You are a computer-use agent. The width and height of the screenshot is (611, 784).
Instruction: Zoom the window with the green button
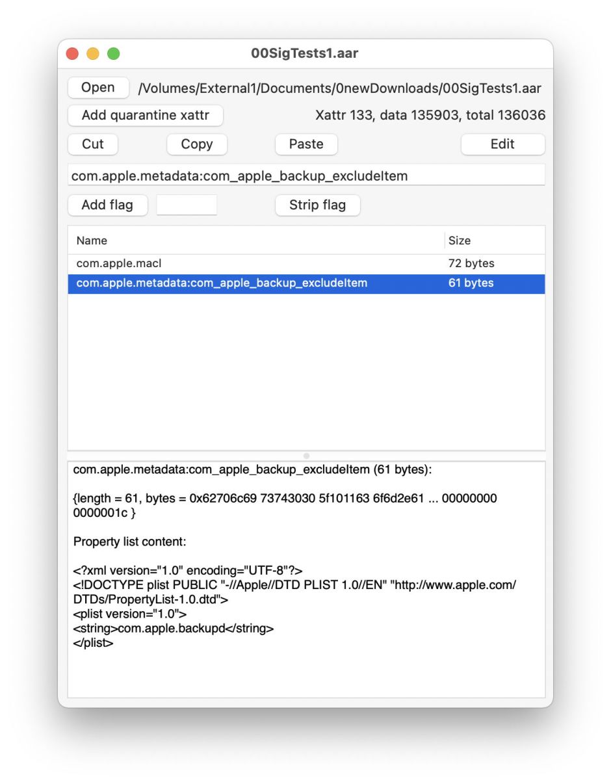114,53
